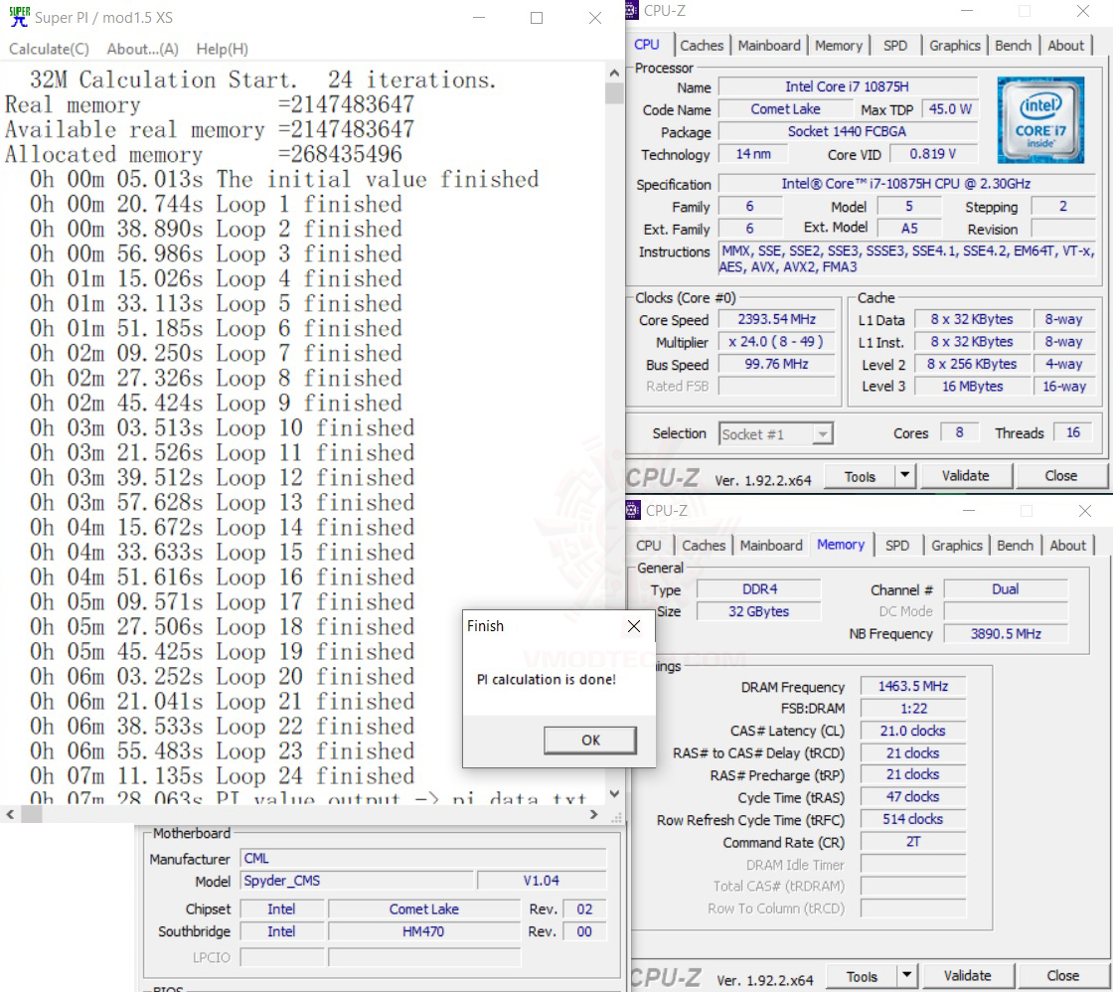
Task: Click Southbridge field HM470
Action: [x=423, y=931]
